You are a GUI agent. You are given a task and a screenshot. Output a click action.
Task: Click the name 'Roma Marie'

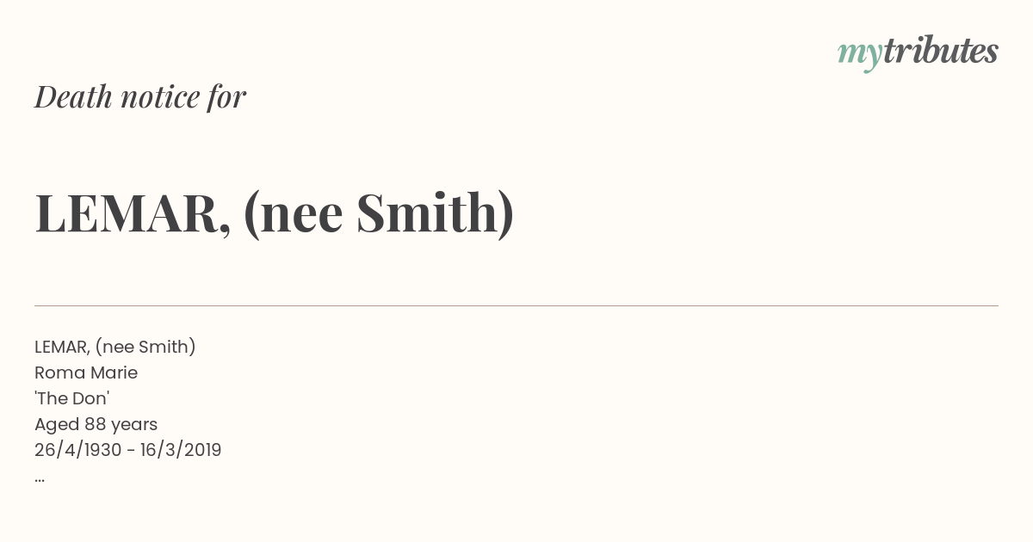(86, 373)
